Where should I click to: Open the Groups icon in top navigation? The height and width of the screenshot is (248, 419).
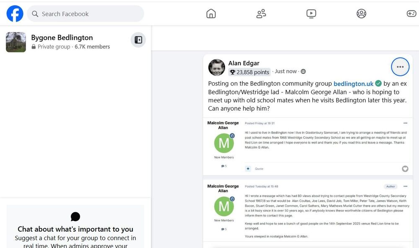(361, 13)
